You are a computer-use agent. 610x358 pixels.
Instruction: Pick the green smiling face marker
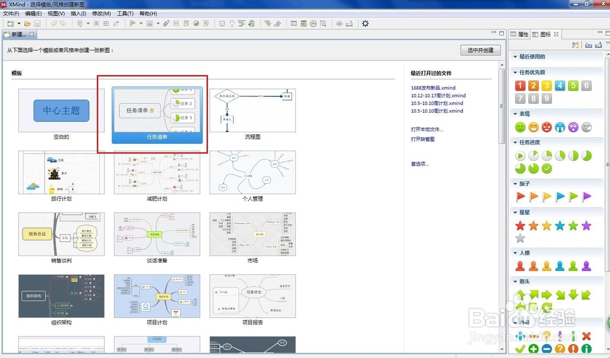[x=520, y=127]
